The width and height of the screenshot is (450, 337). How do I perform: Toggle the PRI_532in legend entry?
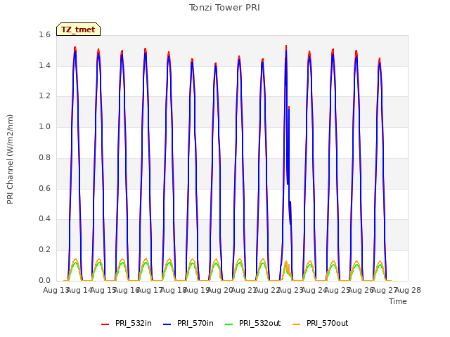click(x=127, y=323)
